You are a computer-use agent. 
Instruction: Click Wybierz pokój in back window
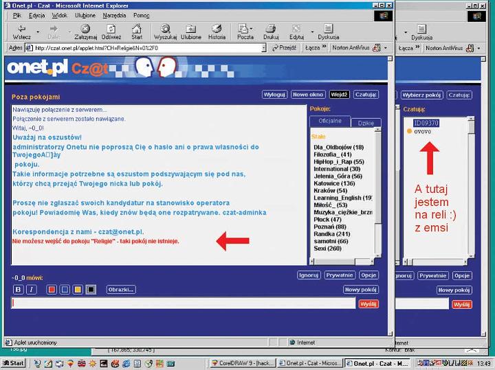421,95
